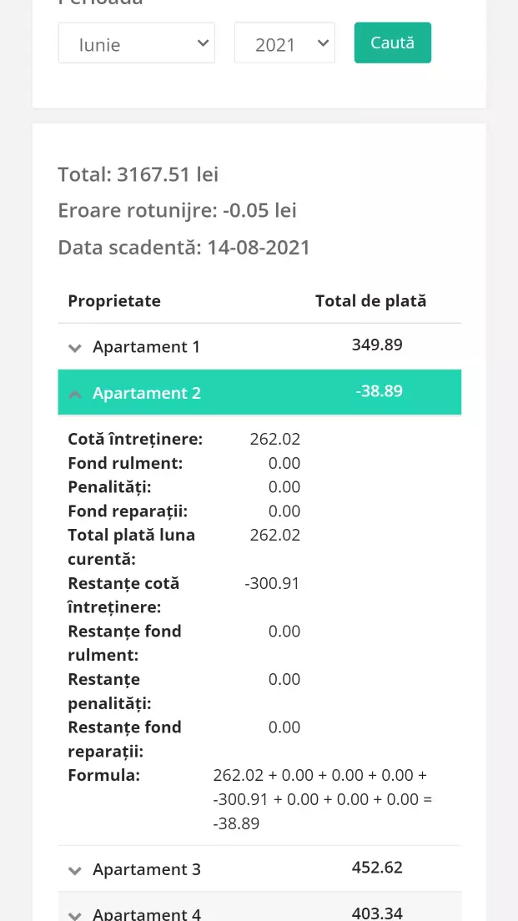Screen dimensions: 518x921
Task: Click the Data scadentă 14-08-2021 line
Action: tap(184, 248)
